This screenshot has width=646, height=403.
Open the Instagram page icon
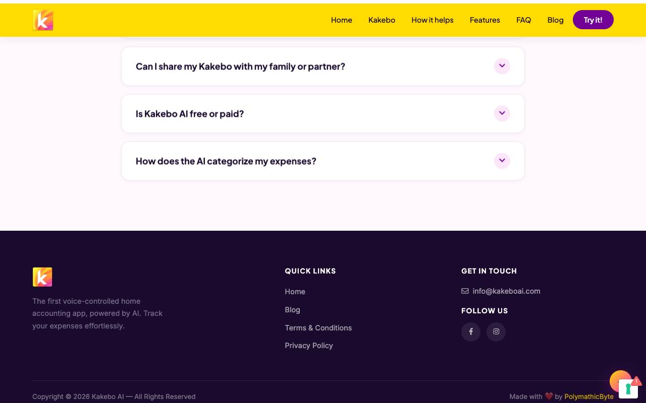pyautogui.click(x=496, y=331)
